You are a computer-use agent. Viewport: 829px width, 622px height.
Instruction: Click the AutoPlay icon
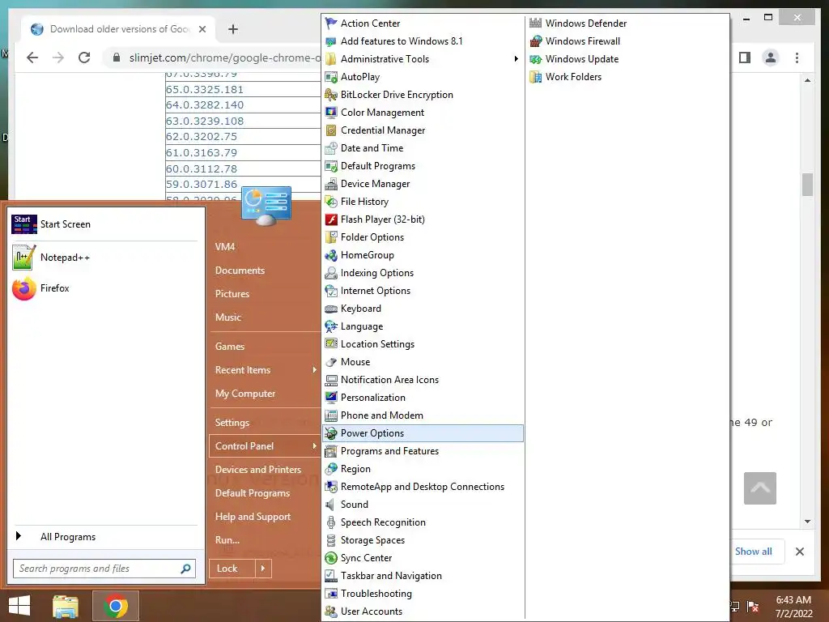coord(331,77)
